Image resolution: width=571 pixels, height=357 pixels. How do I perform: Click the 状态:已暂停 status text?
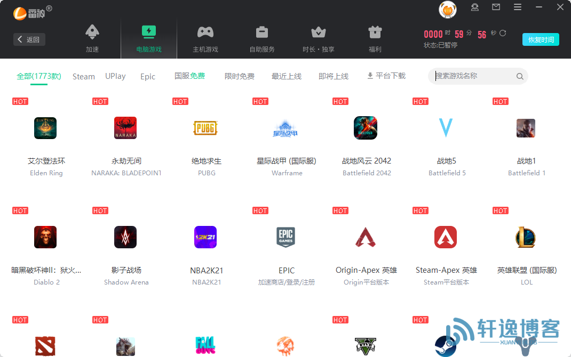pos(441,45)
